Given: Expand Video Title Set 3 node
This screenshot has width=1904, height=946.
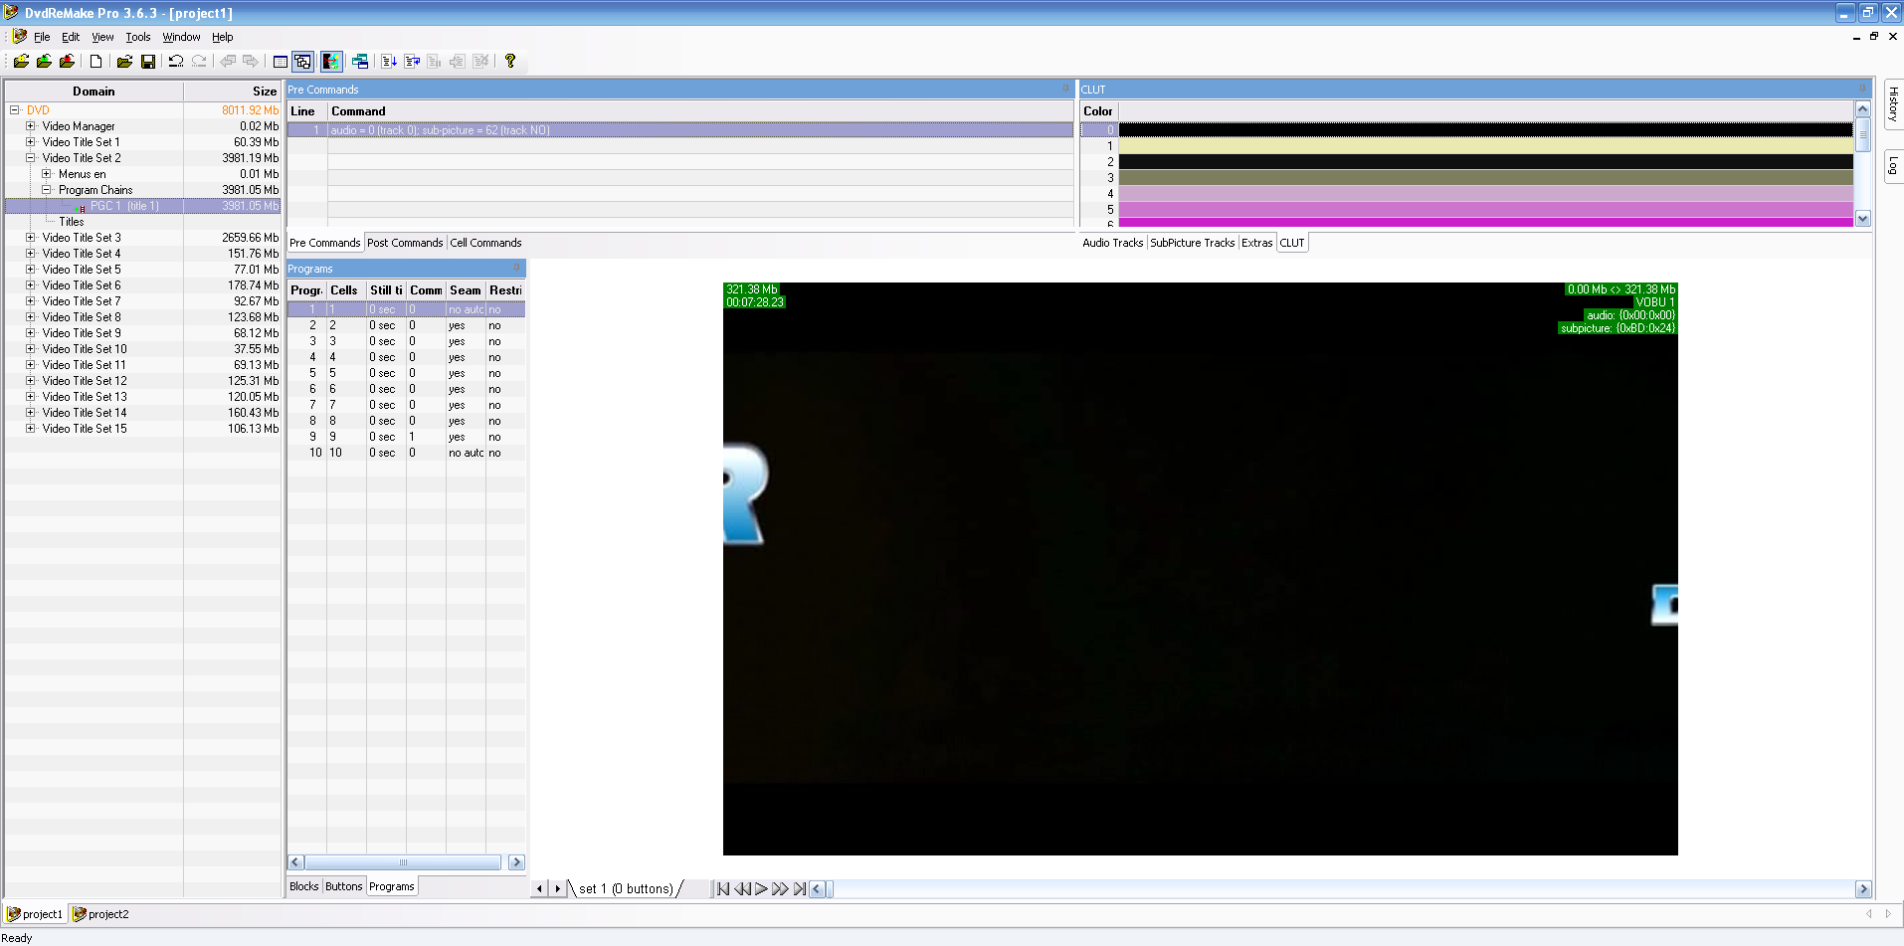Looking at the screenshot, I should click(x=31, y=238).
